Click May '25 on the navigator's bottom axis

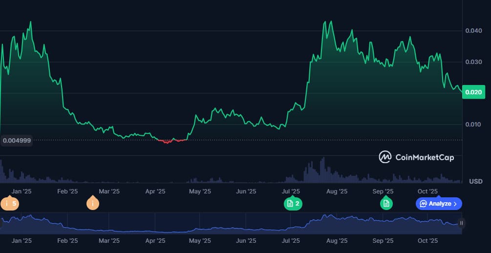199,241
